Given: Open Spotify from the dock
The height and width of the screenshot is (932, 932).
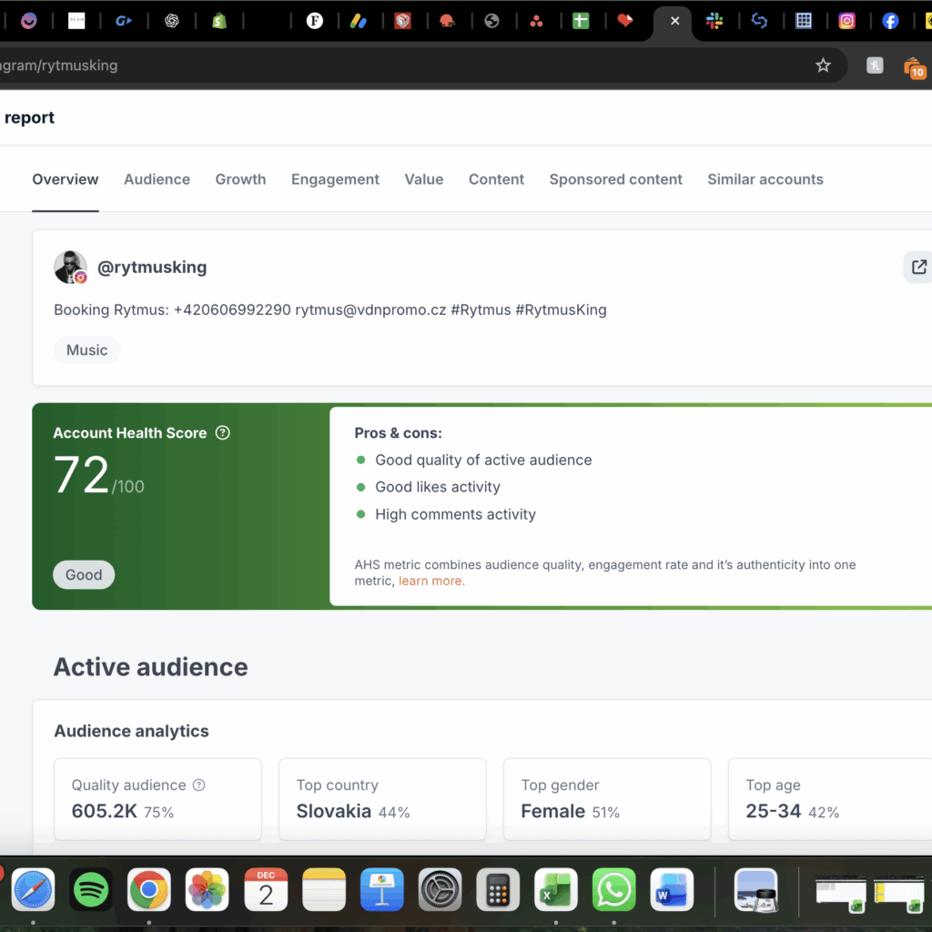Looking at the screenshot, I should 91,889.
